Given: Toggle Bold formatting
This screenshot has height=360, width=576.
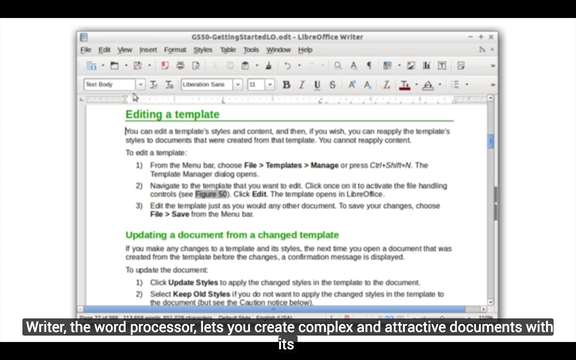Looking at the screenshot, I should pos(286,85).
